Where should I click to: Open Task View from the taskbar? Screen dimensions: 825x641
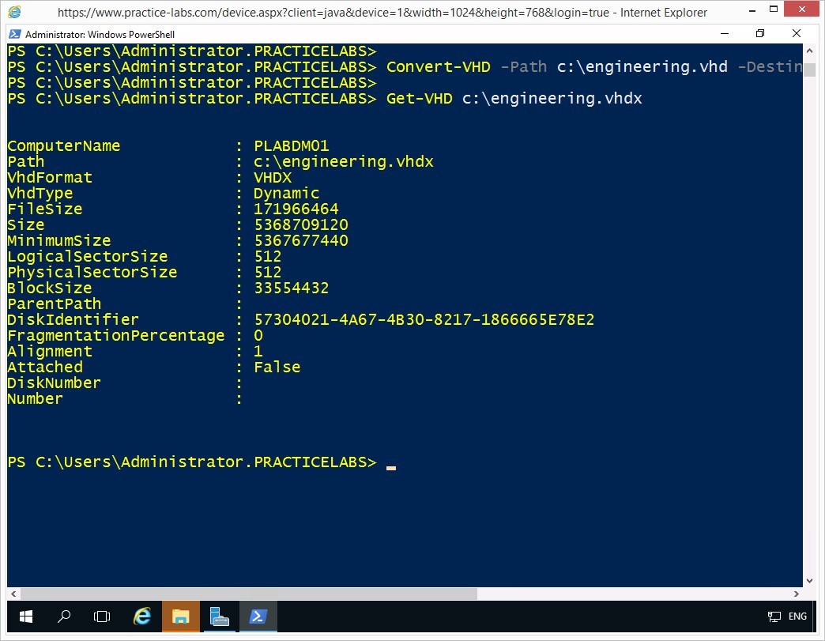(x=102, y=616)
